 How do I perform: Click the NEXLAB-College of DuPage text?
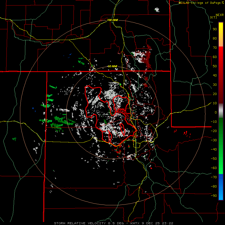tap(200, 3)
